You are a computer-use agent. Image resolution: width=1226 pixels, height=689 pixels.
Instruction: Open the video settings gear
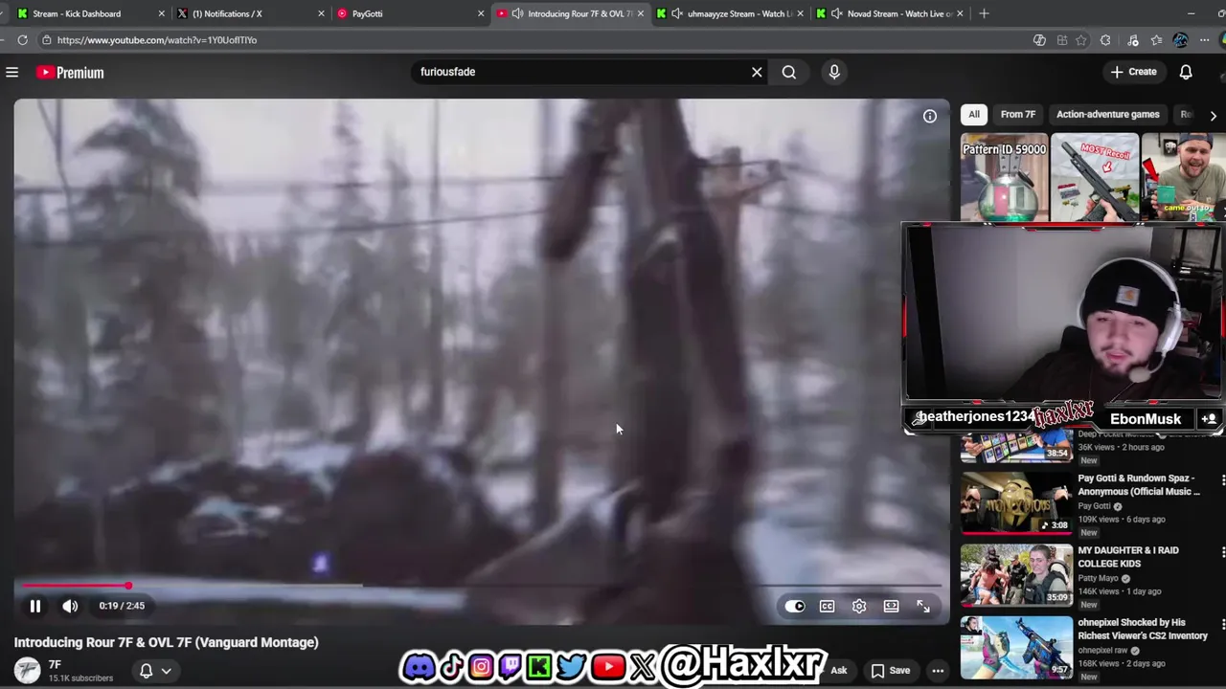point(859,606)
